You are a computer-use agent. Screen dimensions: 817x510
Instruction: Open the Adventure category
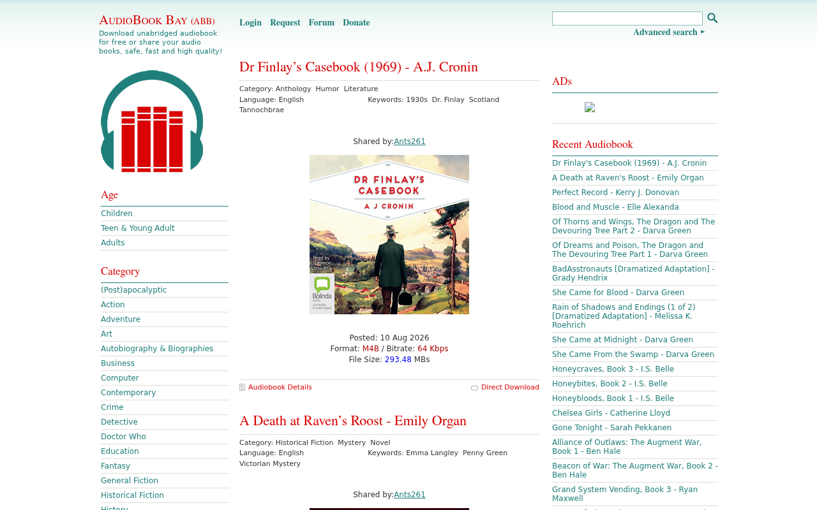121,319
